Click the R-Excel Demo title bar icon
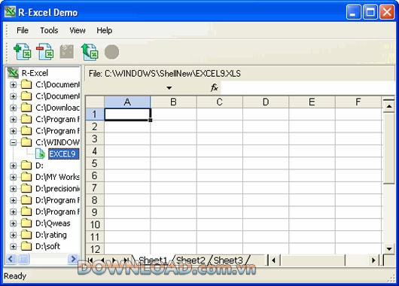 [11, 12]
